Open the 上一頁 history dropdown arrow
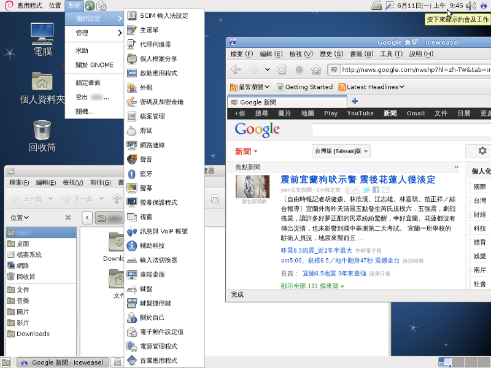491x368 pixels. pos(51,198)
